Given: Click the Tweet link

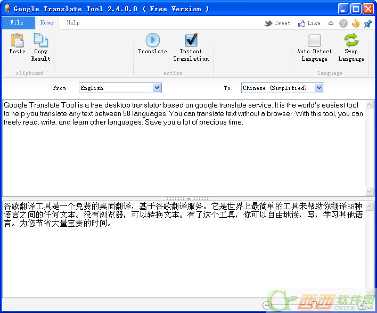Looking at the screenshot, I should coord(277,23).
